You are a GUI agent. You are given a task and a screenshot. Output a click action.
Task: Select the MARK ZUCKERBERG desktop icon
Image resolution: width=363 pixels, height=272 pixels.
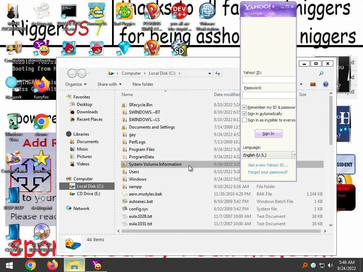[14, 16]
